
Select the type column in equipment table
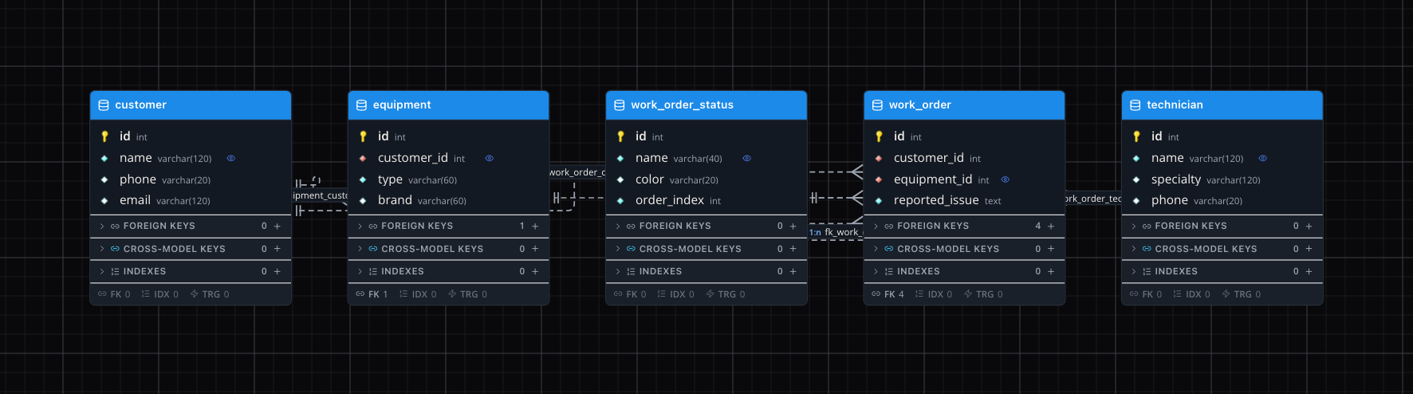pyautogui.click(x=448, y=180)
